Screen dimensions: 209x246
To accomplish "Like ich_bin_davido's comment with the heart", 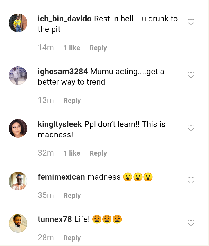I will point(191,22).
